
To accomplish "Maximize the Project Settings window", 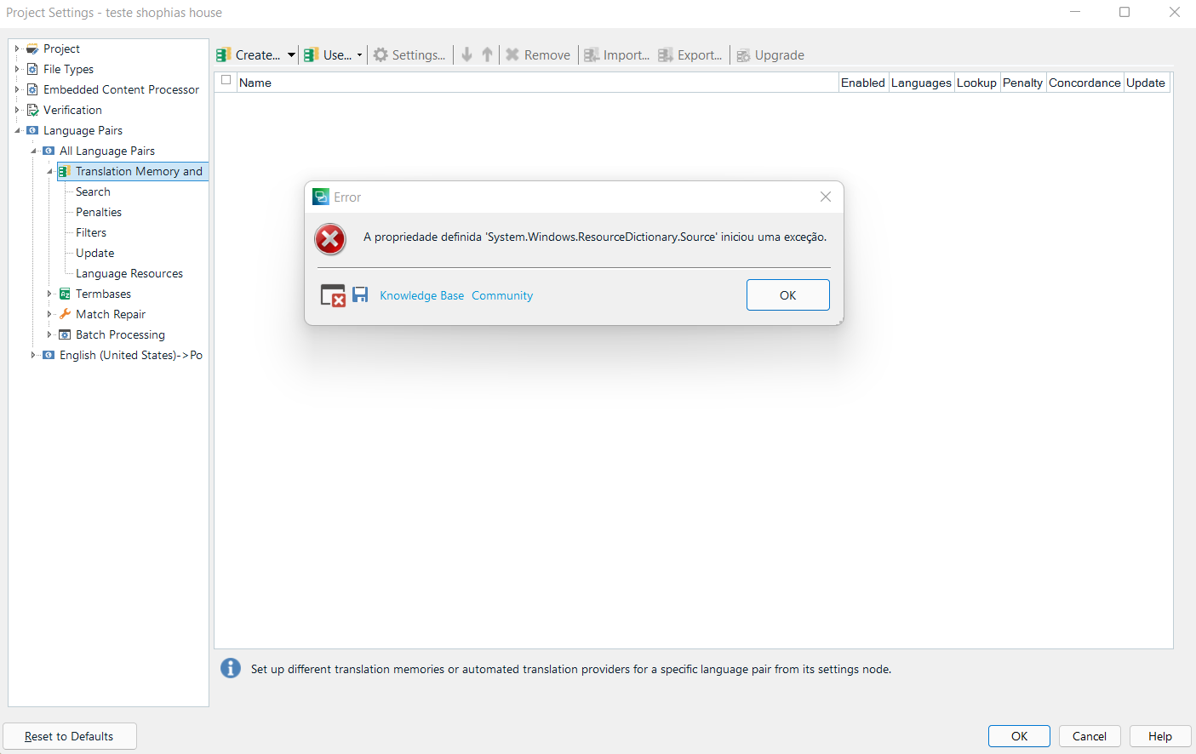I will click(1124, 12).
